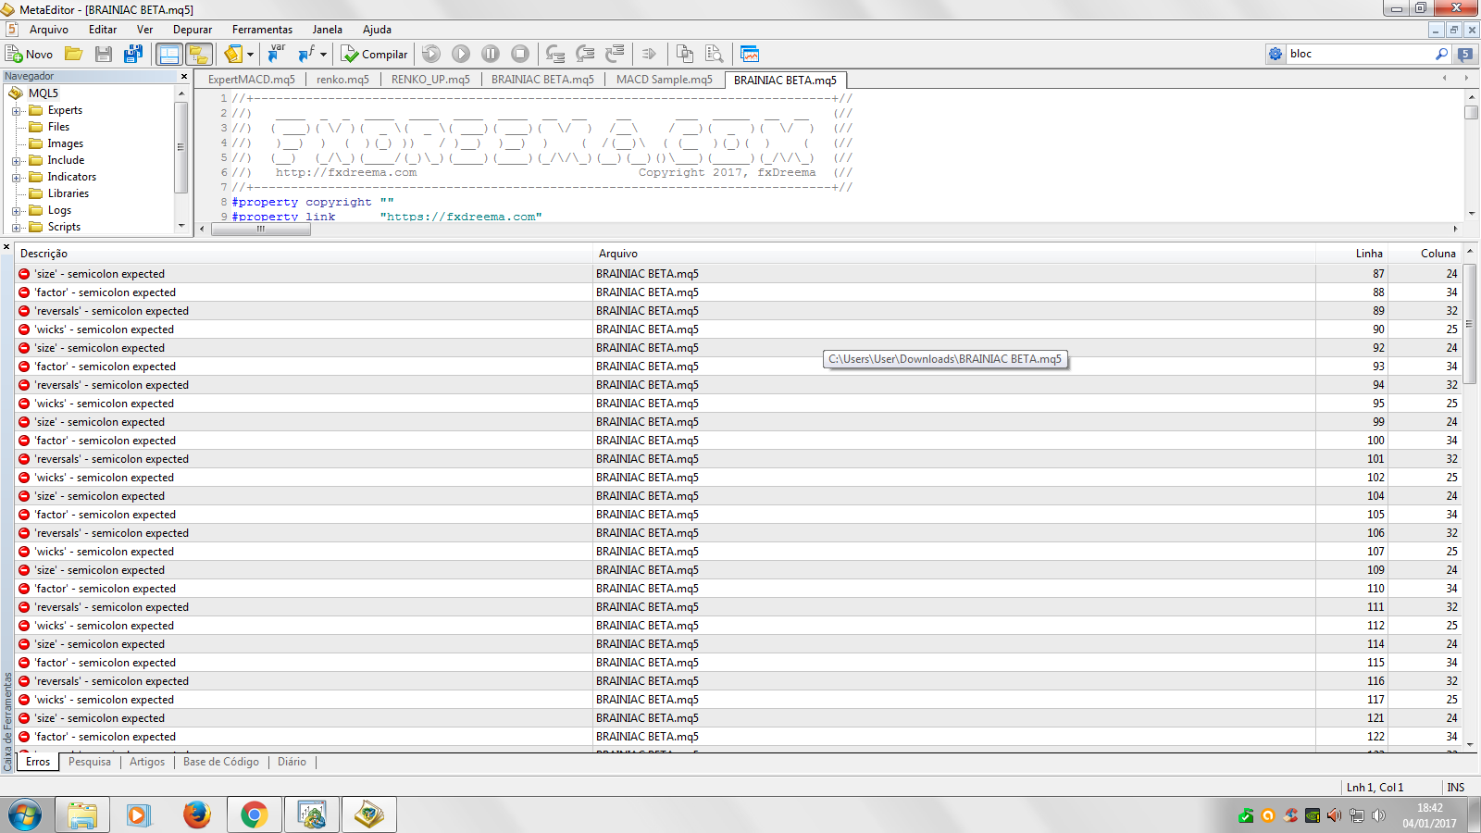Viewport: 1481px width, 833px height.
Task: Open the MQL5 Wizard dropdown arrow
Action: [250, 55]
